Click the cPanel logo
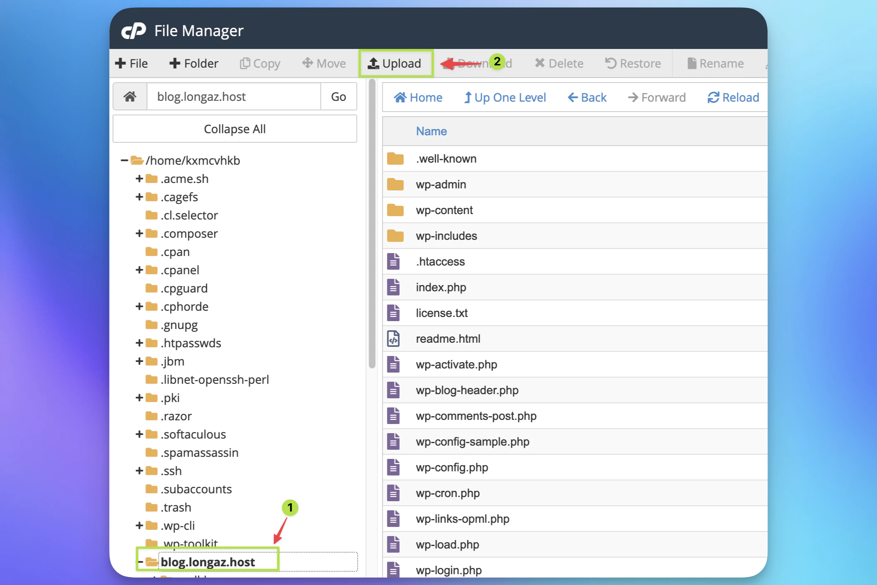 (x=134, y=31)
